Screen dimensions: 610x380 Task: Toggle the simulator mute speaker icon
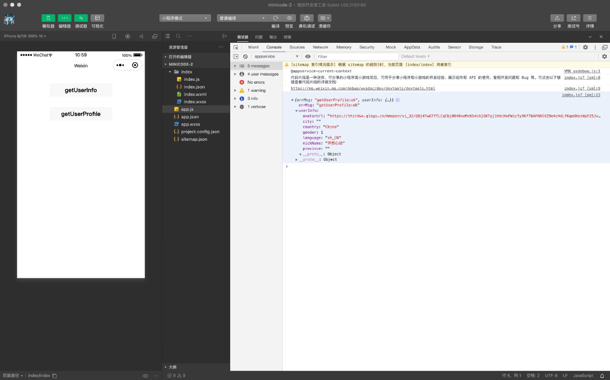[141, 36]
